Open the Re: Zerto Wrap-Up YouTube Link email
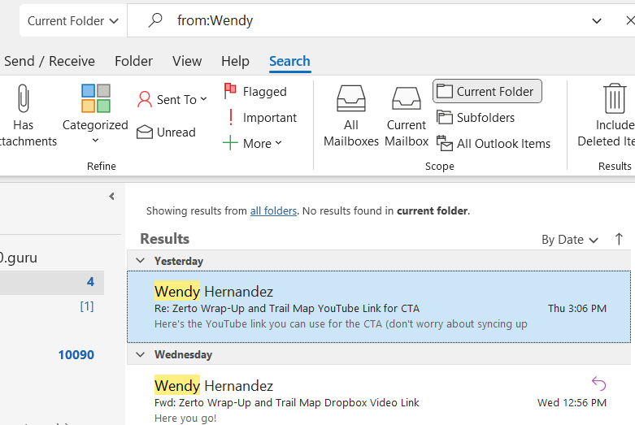 (379, 307)
